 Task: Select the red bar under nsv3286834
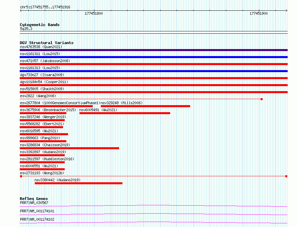69,148
